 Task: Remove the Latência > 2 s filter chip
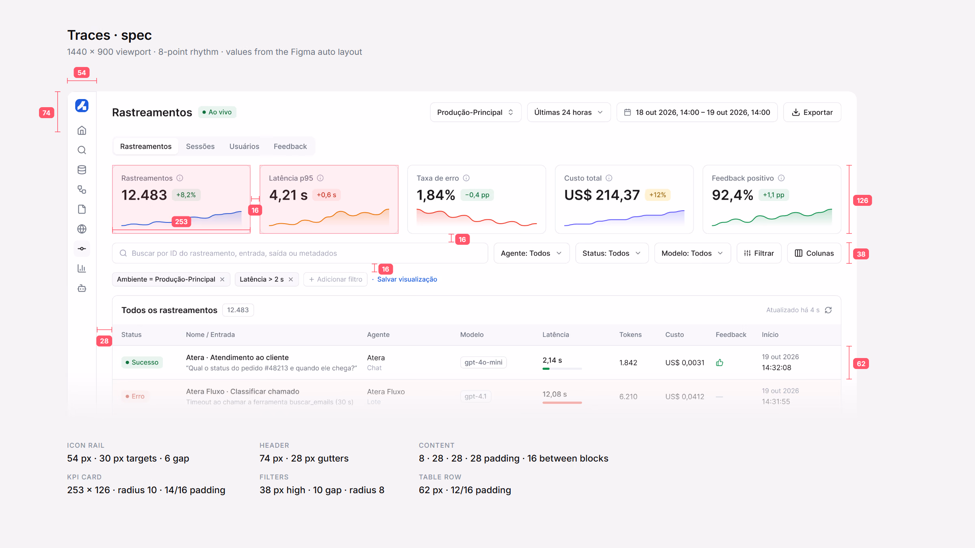tap(291, 279)
